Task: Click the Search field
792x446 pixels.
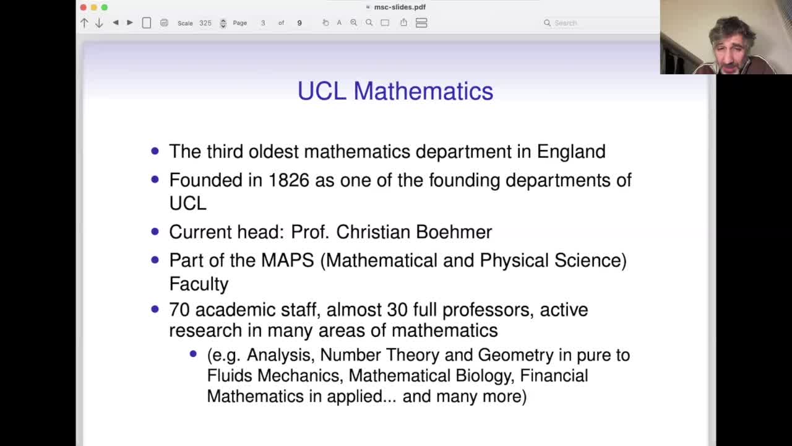Action: coord(600,23)
